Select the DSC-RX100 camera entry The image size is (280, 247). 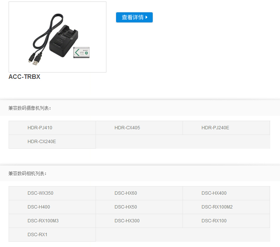pyautogui.click(x=226, y=221)
